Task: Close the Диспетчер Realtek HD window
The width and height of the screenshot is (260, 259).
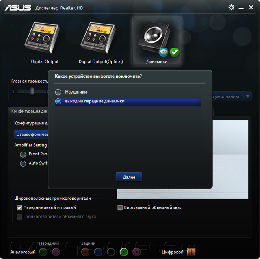Action: [251, 7]
